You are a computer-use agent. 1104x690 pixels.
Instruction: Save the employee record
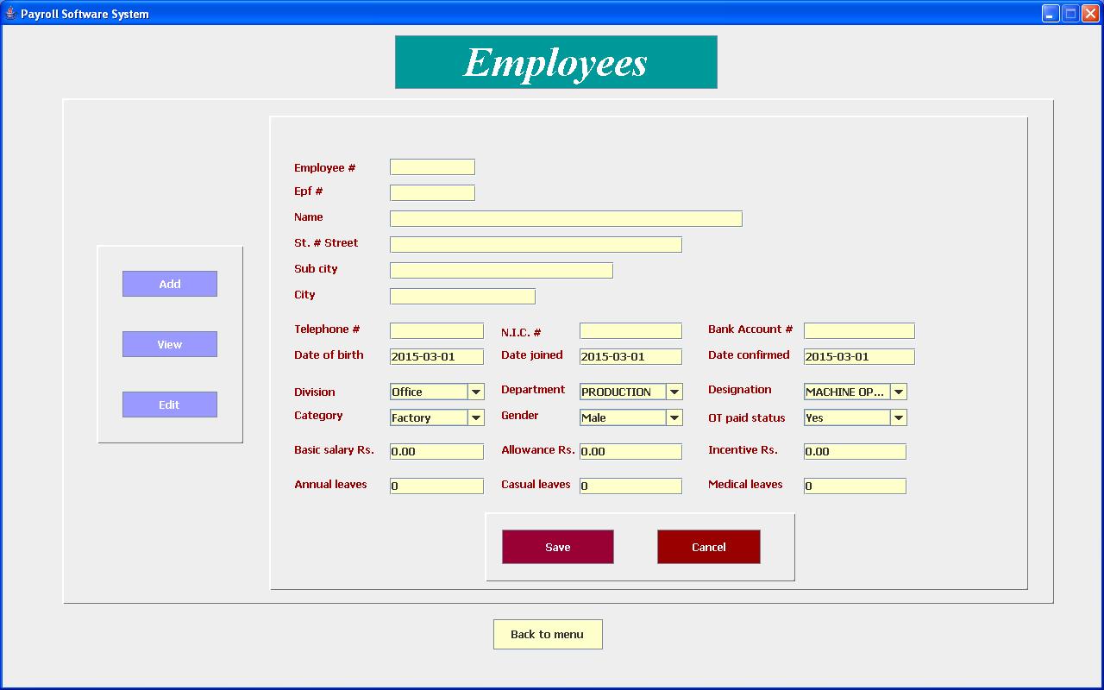tap(557, 546)
